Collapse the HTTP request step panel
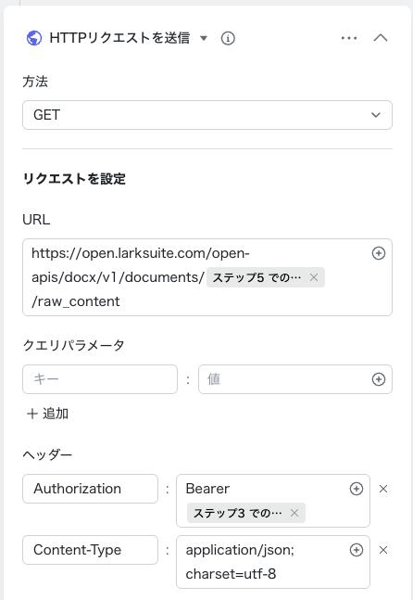This screenshot has height=600, width=413. coord(381,38)
